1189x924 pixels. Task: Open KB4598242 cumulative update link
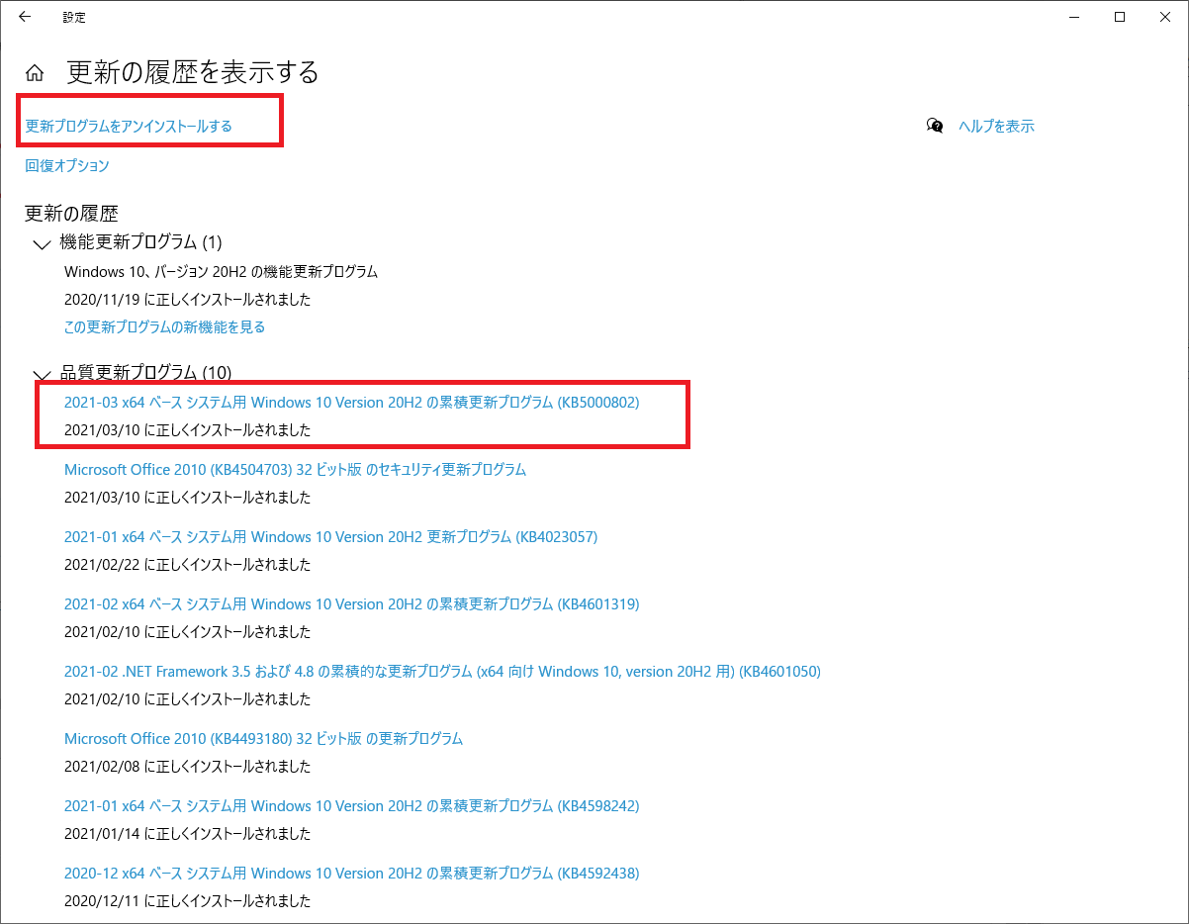tap(351, 805)
